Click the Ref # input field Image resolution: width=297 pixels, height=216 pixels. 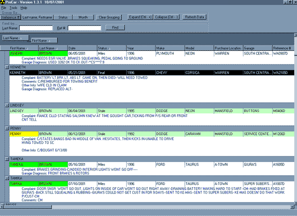click(x=84, y=28)
